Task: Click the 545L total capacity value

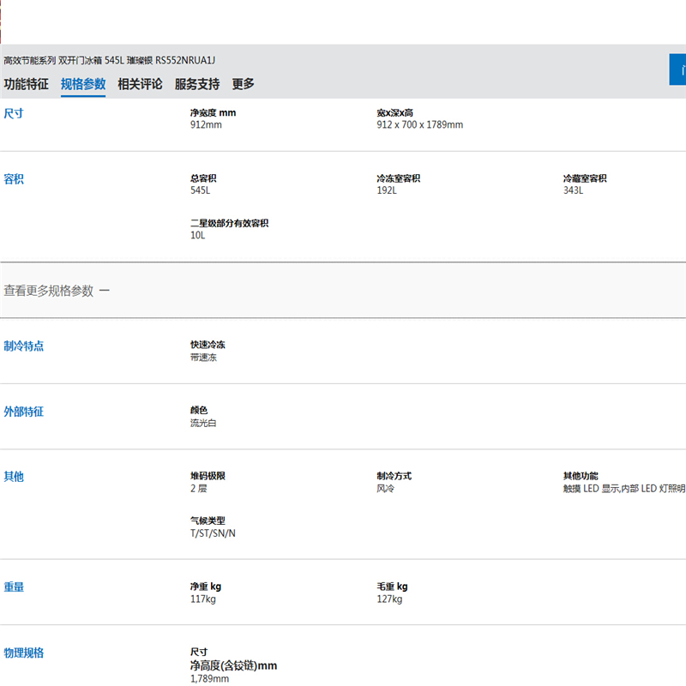Action: [x=201, y=190]
